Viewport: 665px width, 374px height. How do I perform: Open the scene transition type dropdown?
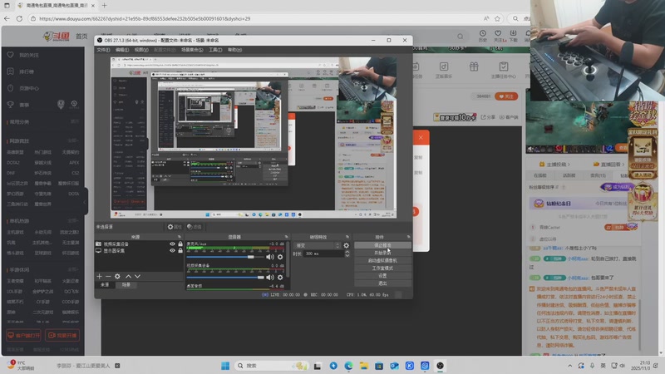point(318,245)
